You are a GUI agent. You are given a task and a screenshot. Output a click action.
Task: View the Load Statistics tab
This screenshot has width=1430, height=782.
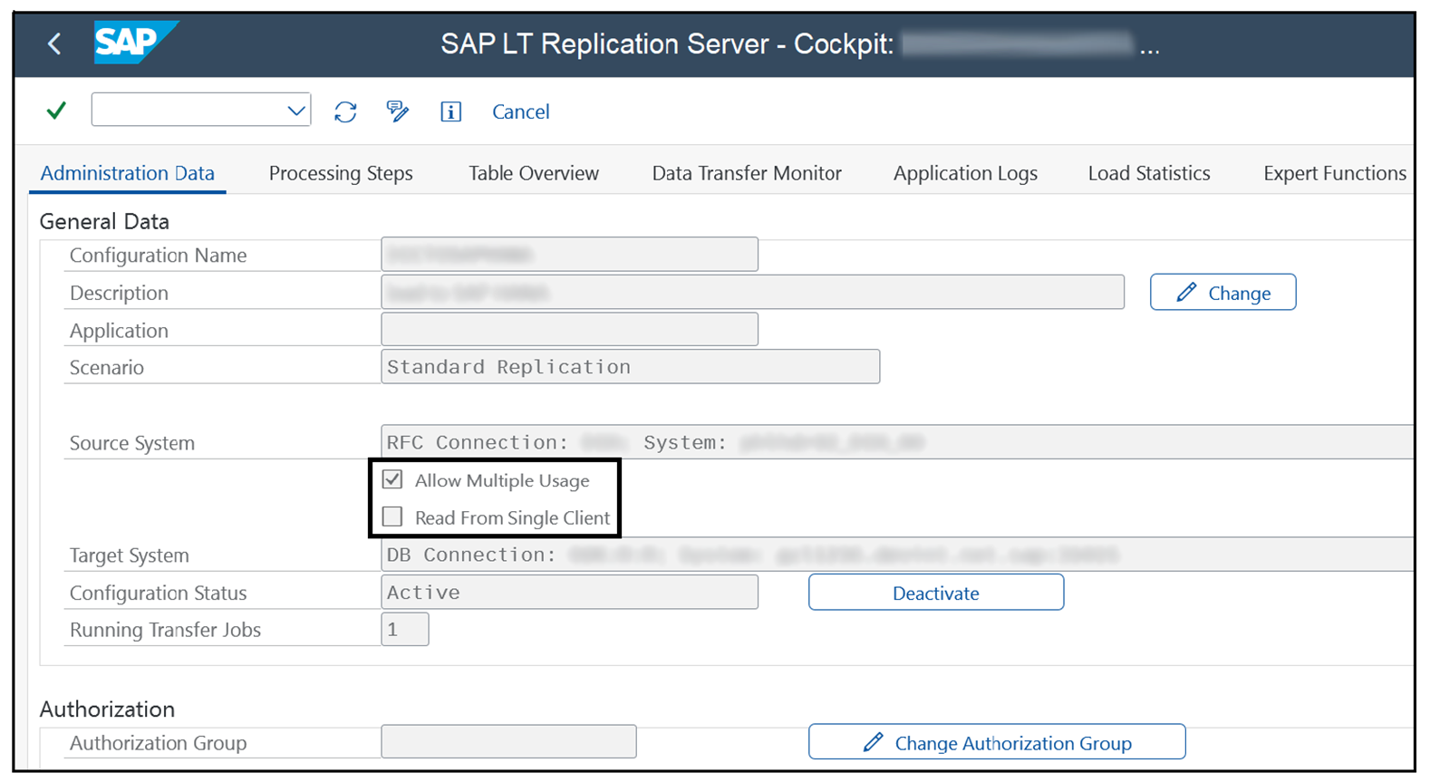1148,173
